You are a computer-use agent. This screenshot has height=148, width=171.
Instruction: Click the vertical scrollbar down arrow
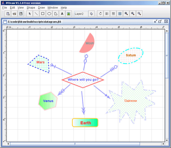[x=167, y=140]
